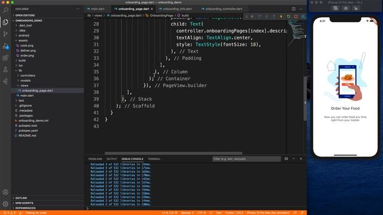
Task: Click the Flutter version in status bar
Action: point(234,213)
